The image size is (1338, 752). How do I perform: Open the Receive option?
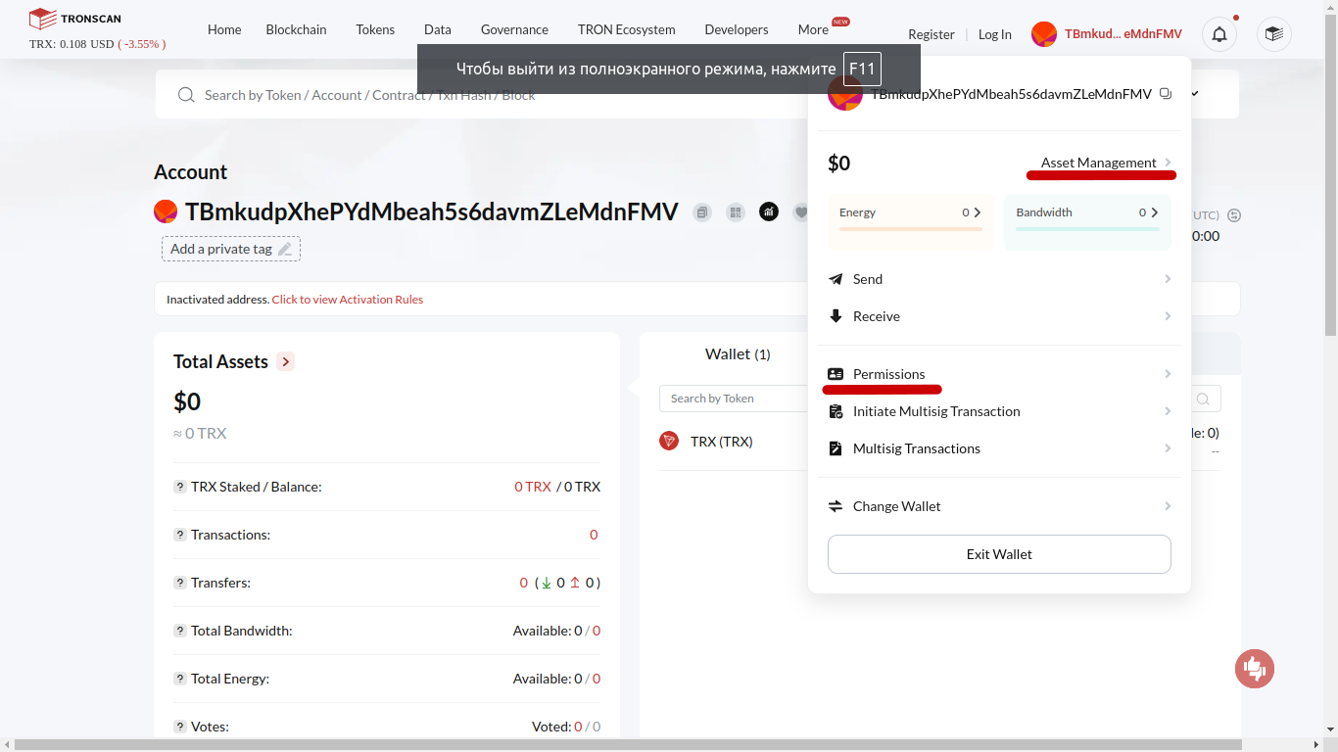(x=999, y=316)
